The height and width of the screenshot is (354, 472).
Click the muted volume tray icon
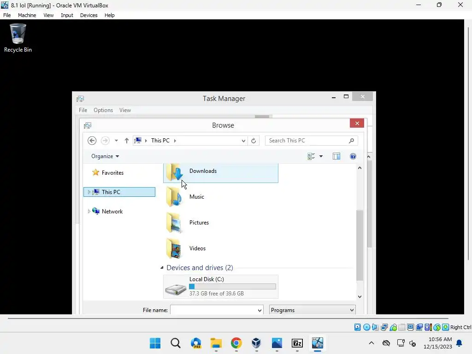tap(413, 343)
